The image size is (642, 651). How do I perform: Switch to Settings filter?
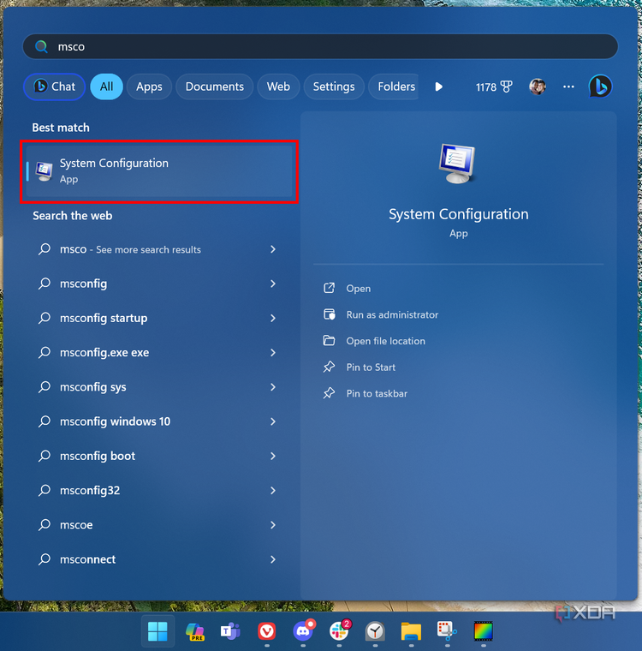[x=334, y=87]
